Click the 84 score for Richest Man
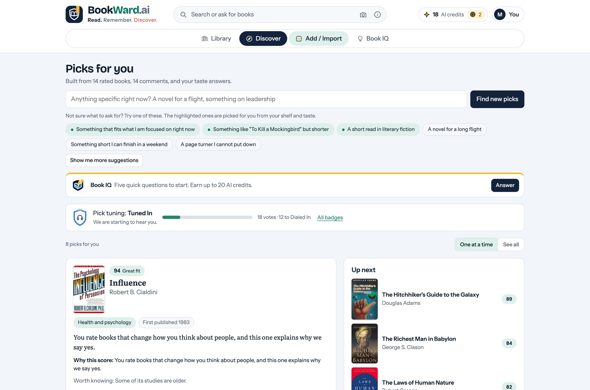 click(509, 343)
